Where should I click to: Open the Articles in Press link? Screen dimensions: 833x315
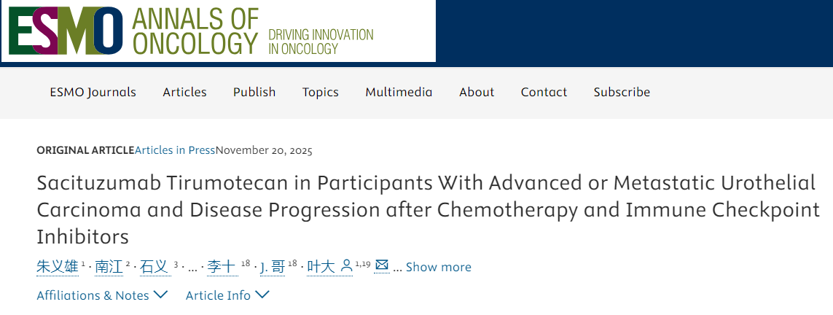pyautogui.click(x=175, y=150)
